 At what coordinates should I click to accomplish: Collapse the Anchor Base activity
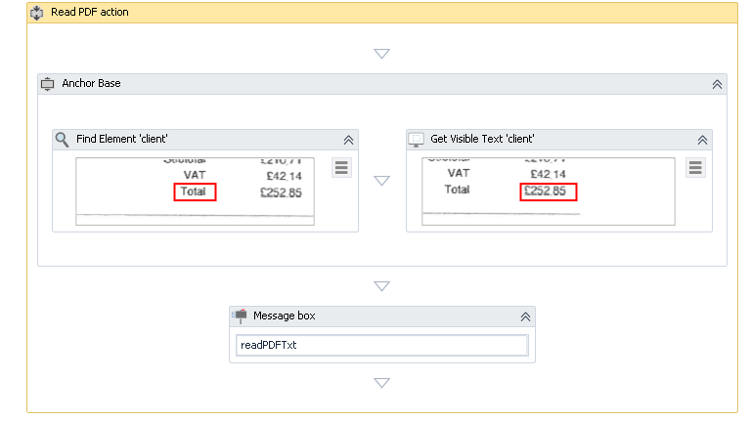[718, 84]
